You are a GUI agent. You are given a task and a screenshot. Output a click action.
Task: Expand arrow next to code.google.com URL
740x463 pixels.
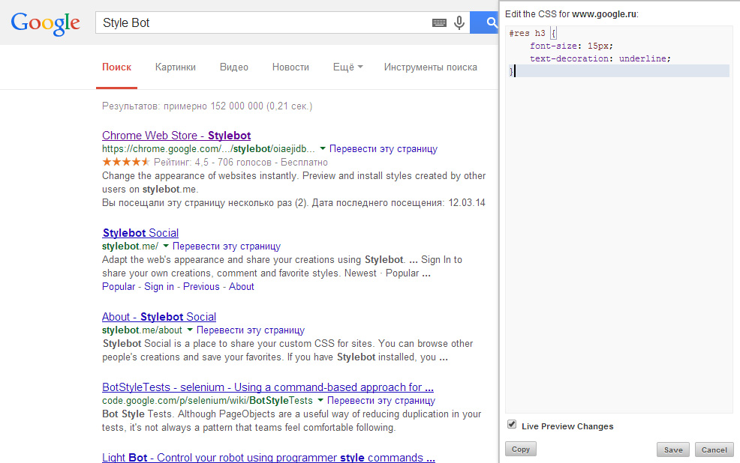[x=320, y=400]
